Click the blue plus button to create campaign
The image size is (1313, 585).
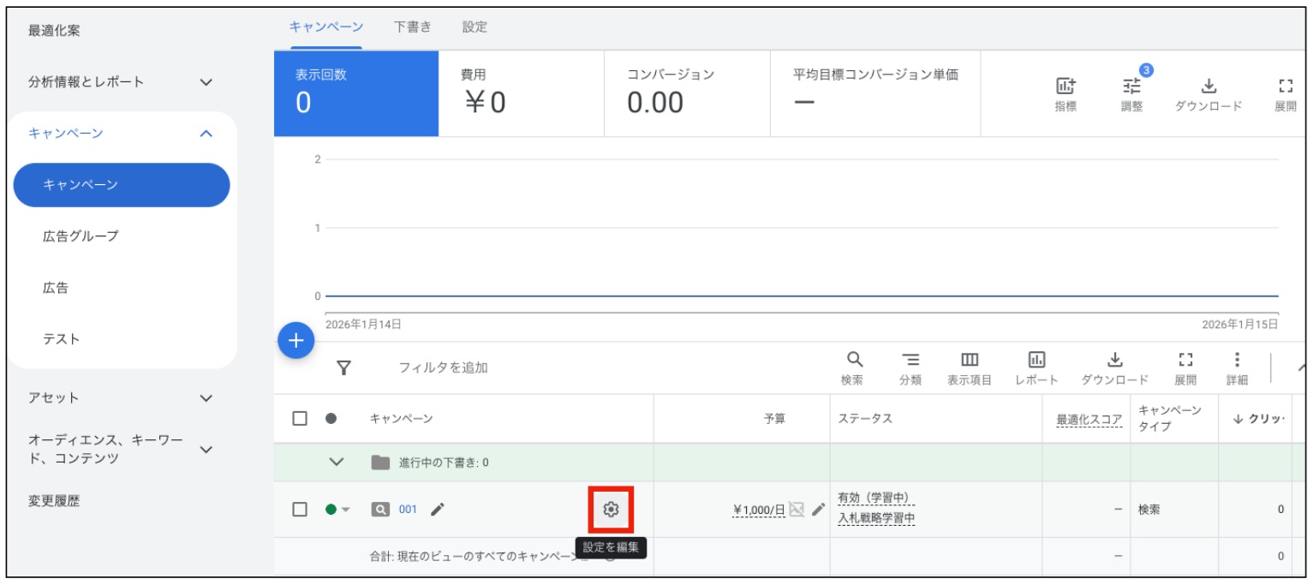point(295,341)
